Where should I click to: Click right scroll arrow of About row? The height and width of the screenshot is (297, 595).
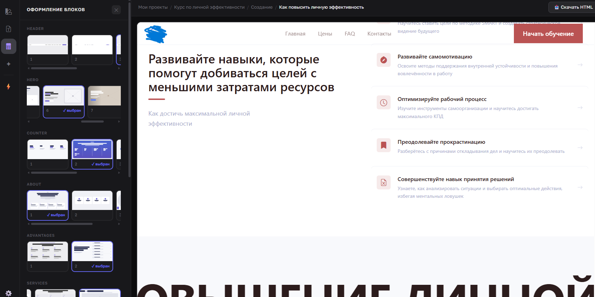pyautogui.click(x=119, y=224)
